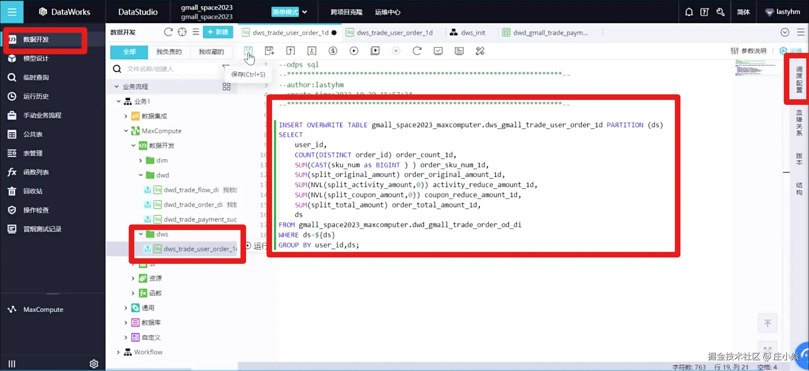809x371 pixels.
Task: Collapse the sidebar with bottom bars icon
Action: point(12,364)
